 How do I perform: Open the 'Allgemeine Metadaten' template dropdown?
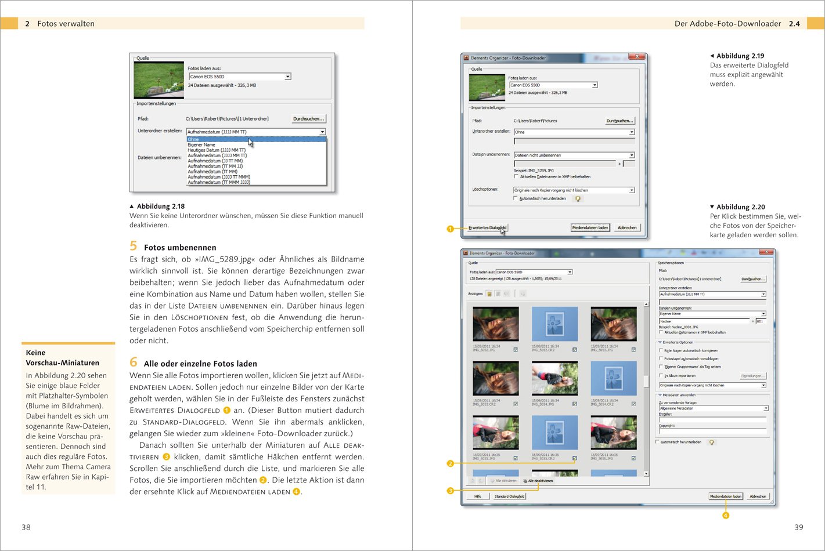click(765, 408)
